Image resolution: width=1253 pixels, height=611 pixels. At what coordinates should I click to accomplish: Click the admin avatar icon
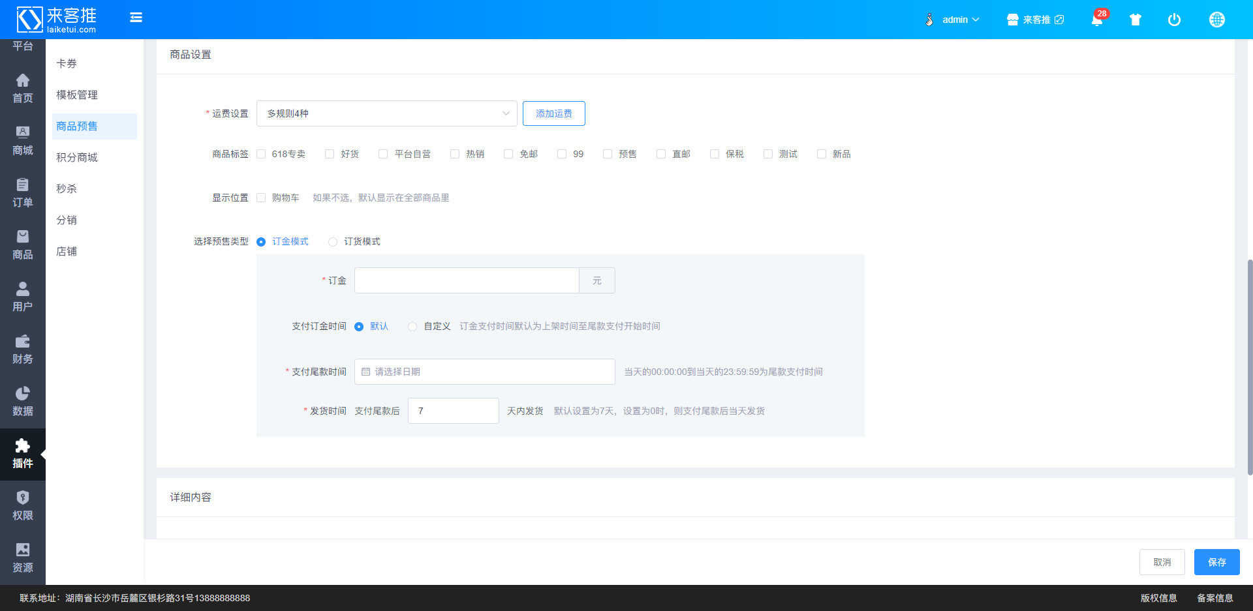point(929,20)
